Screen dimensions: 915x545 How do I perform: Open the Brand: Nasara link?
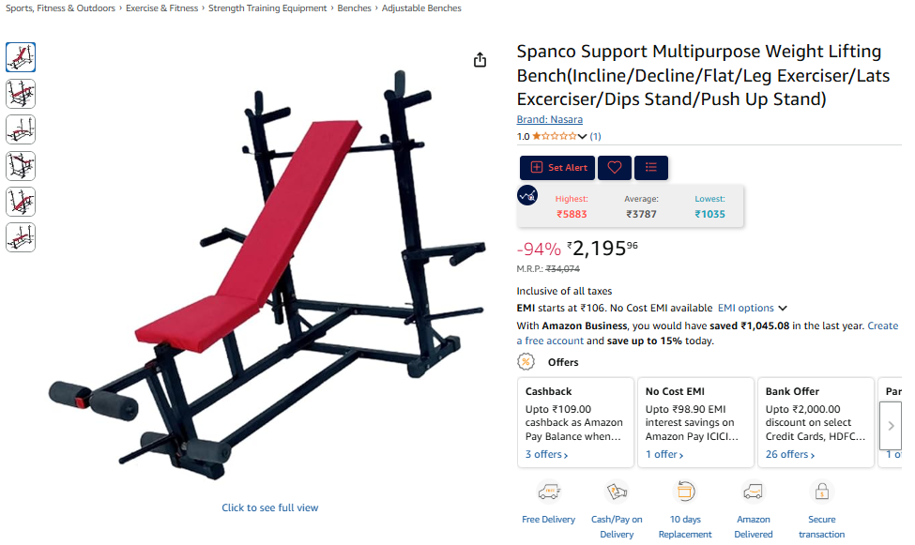(549, 119)
